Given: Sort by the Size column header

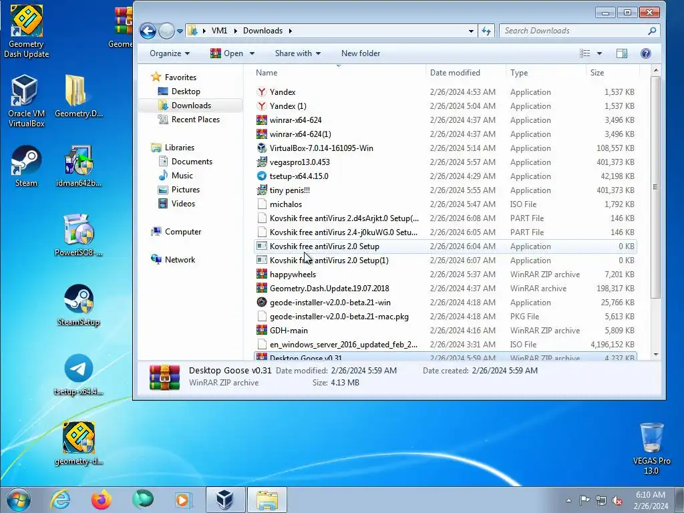Looking at the screenshot, I should 613,73.
